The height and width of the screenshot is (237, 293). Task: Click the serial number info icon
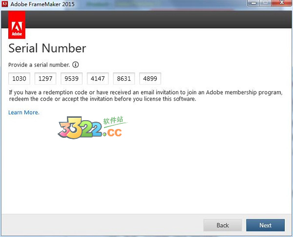(76, 65)
